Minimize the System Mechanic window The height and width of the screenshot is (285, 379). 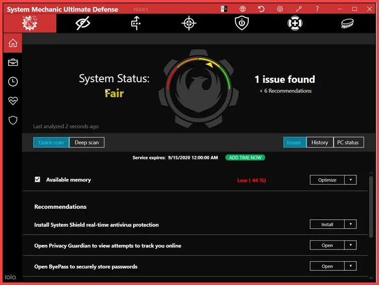click(x=339, y=9)
